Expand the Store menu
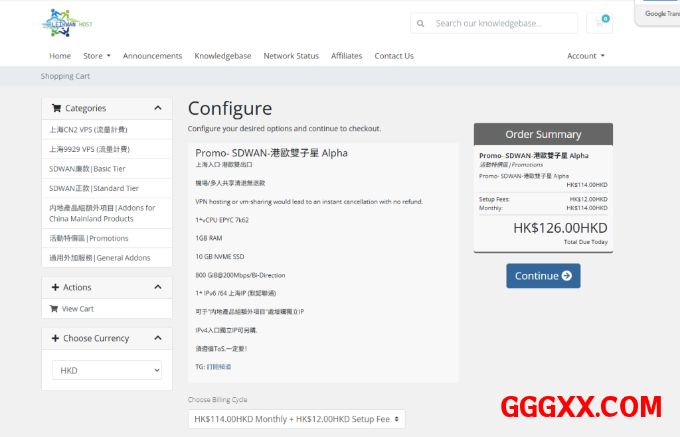Screen dimensions: 680x437 click(96, 56)
